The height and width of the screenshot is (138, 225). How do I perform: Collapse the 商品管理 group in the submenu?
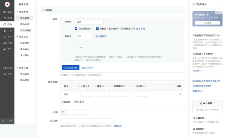(x=17, y=12)
